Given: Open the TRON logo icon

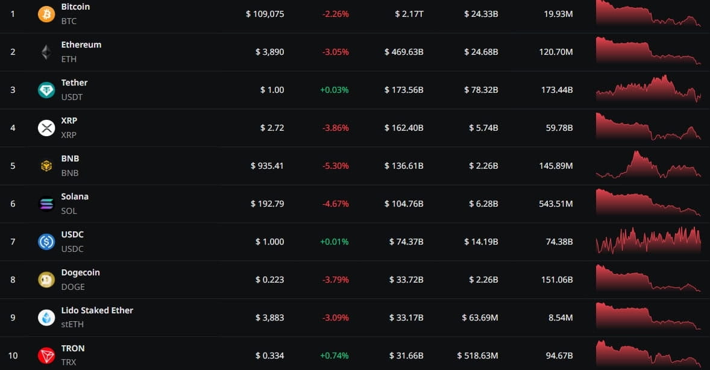Looking at the screenshot, I should (x=46, y=356).
